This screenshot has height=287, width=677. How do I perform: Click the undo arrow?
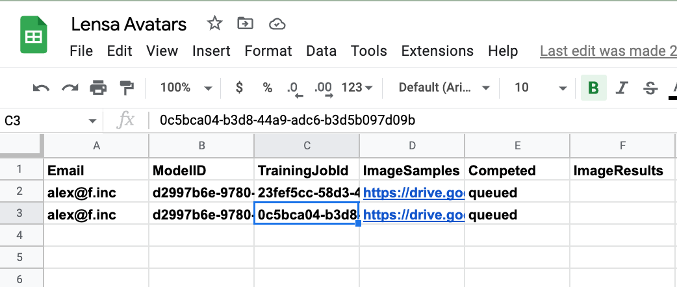point(41,88)
